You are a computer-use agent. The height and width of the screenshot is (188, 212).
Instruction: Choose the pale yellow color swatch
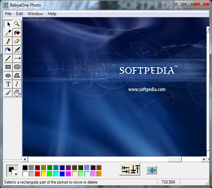pos(75,174)
